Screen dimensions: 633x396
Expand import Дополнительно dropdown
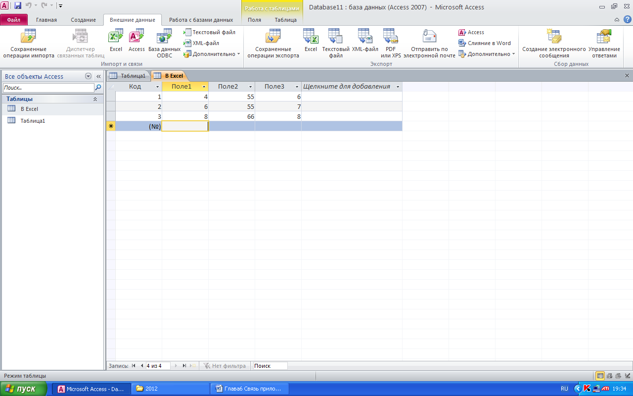tap(212, 54)
